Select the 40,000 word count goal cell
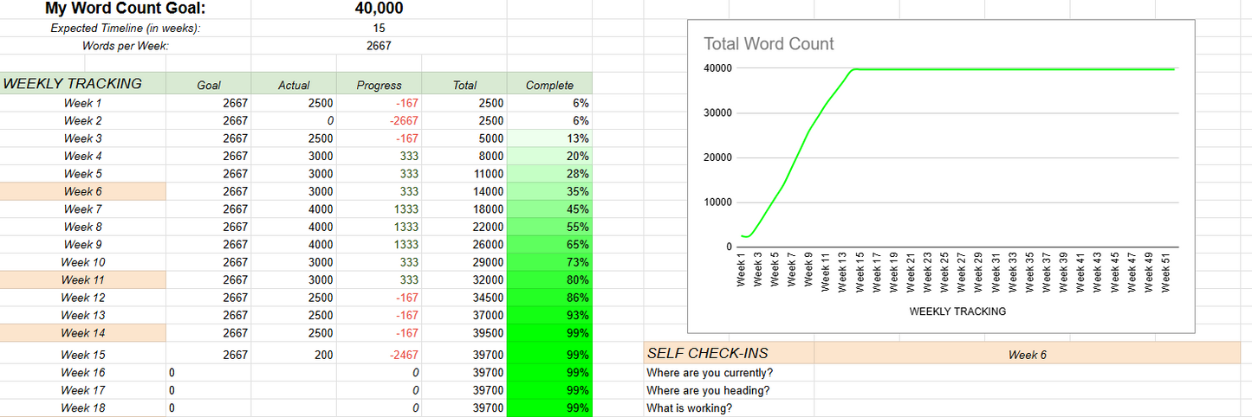This screenshot has height=417, width=1252. point(379,10)
